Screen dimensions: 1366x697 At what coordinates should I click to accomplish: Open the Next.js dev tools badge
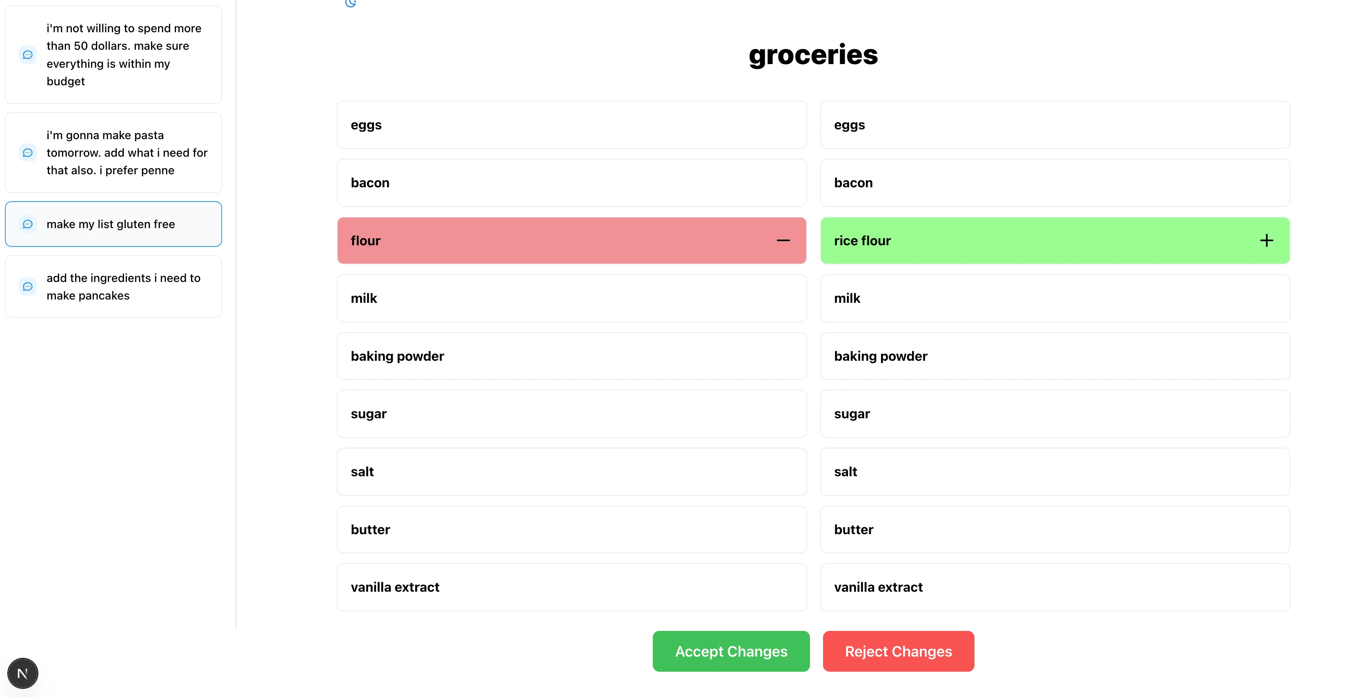[22, 673]
